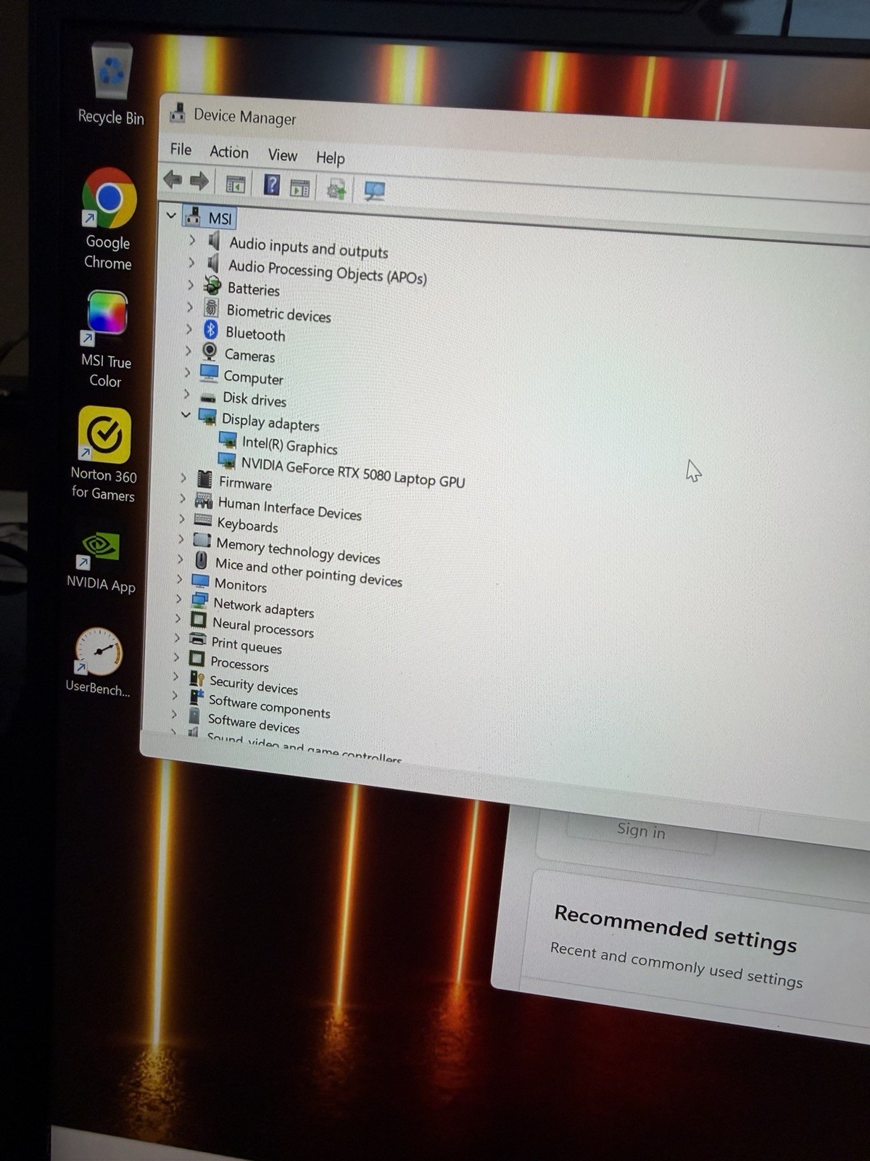Open the MSI True Color shortcut
The width and height of the screenshot is (870, 1161).
[107, 340]
